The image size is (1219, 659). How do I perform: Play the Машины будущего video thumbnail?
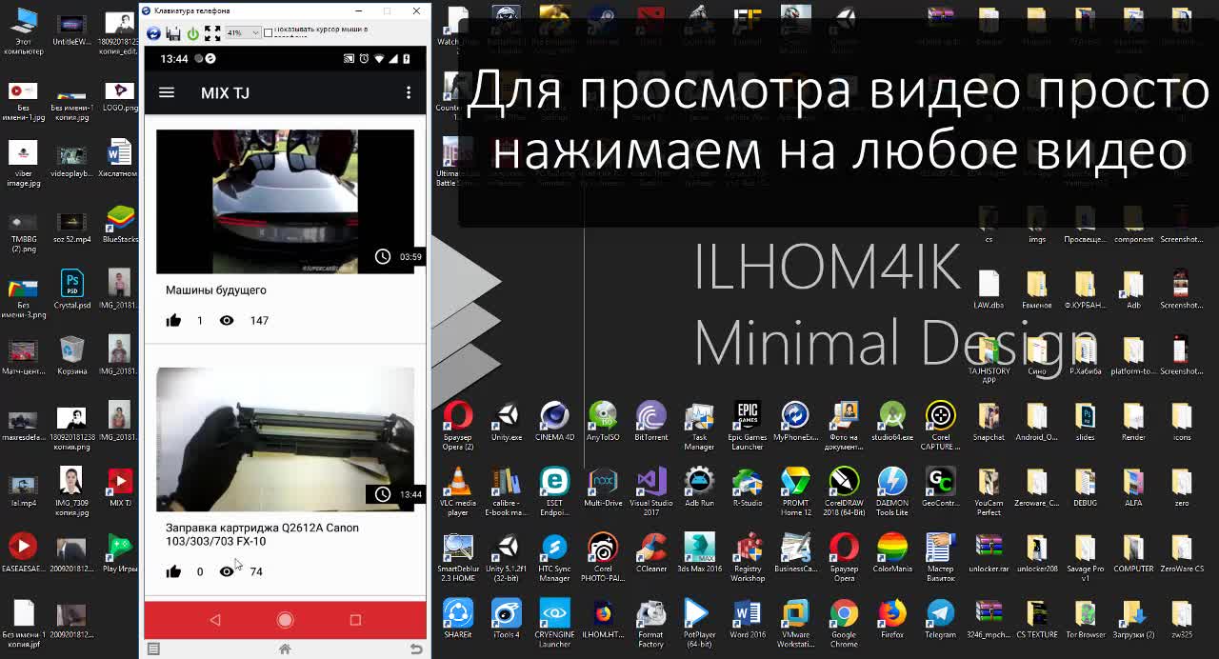(285, 201)
